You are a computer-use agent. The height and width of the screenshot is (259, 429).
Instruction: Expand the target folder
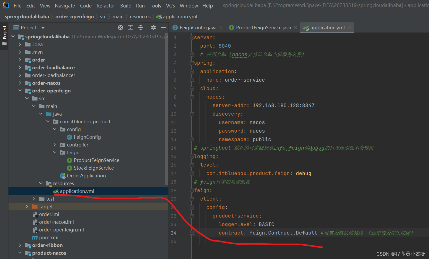27,206
